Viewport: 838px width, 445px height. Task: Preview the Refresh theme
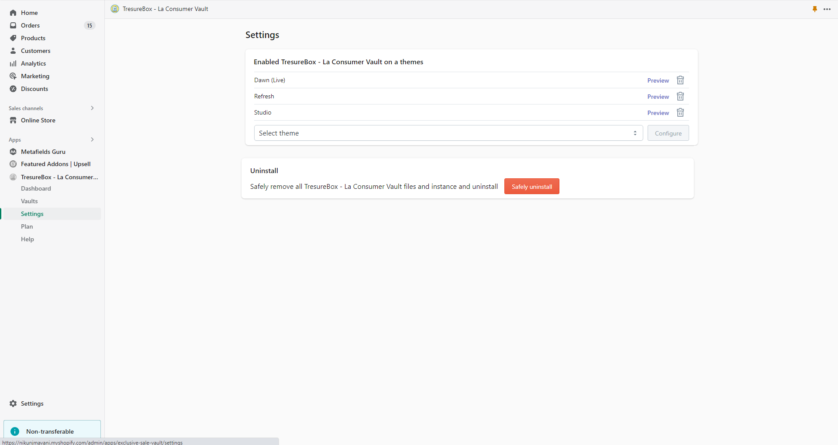[658, 97]
